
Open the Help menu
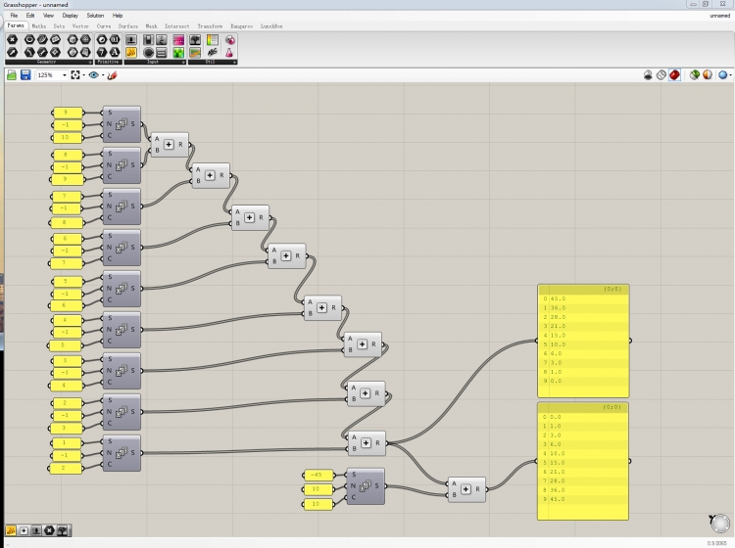pos(118,16)
